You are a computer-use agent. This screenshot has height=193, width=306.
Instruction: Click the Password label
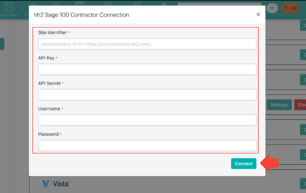48,134
